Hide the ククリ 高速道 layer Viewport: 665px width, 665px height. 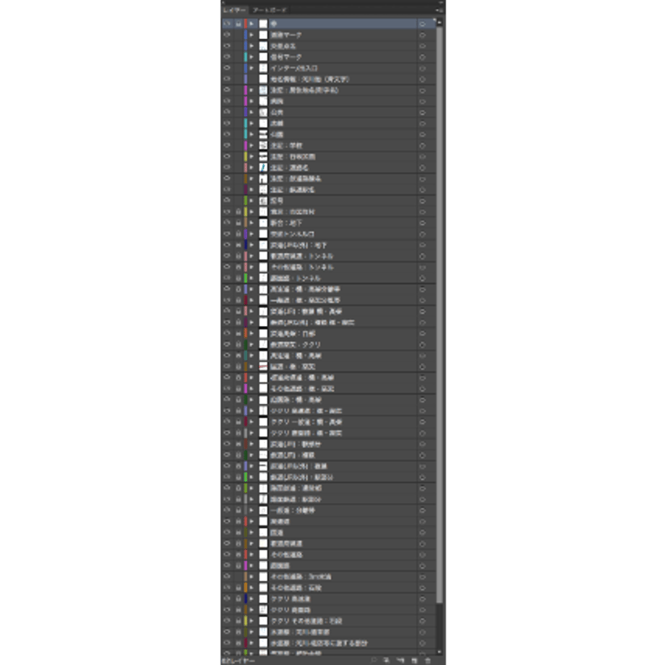(x=227, y=598)
